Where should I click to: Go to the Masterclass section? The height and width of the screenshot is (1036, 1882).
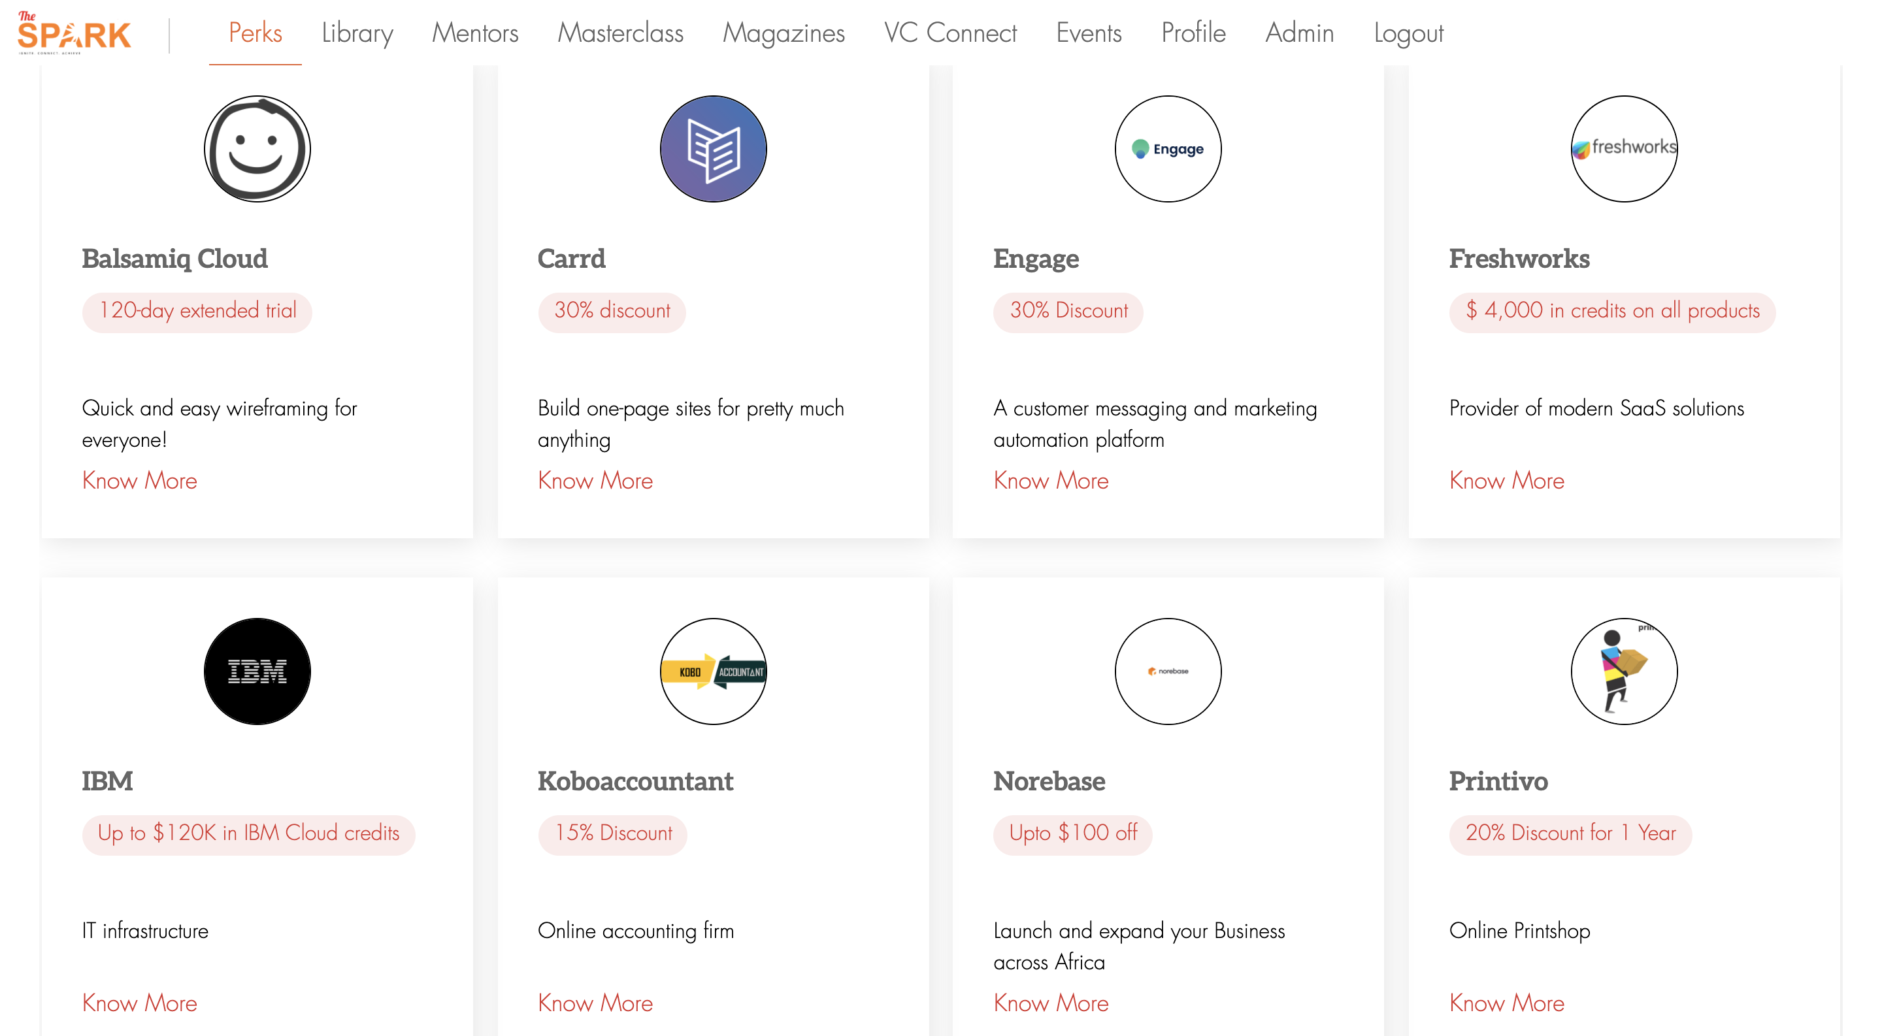620,33
